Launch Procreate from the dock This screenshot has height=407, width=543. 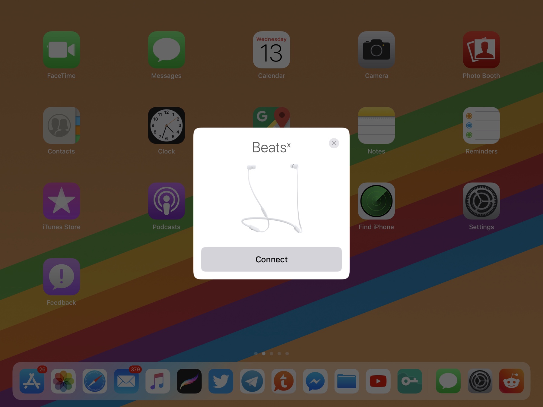[x=189, y=381]
